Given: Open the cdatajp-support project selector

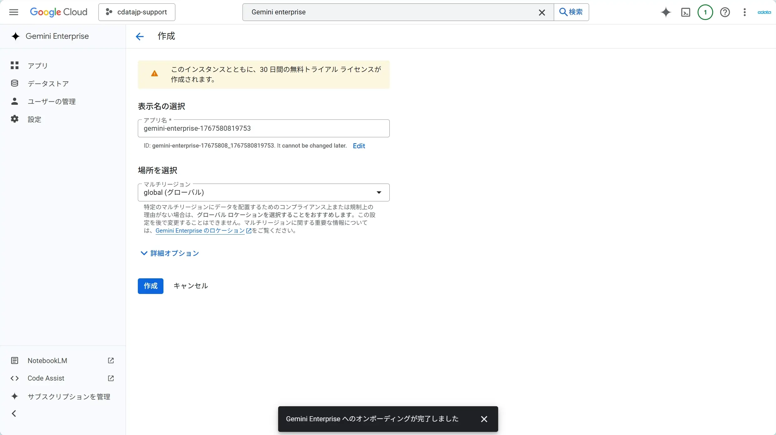Looking at the screenshot, I should click(137, 12).
